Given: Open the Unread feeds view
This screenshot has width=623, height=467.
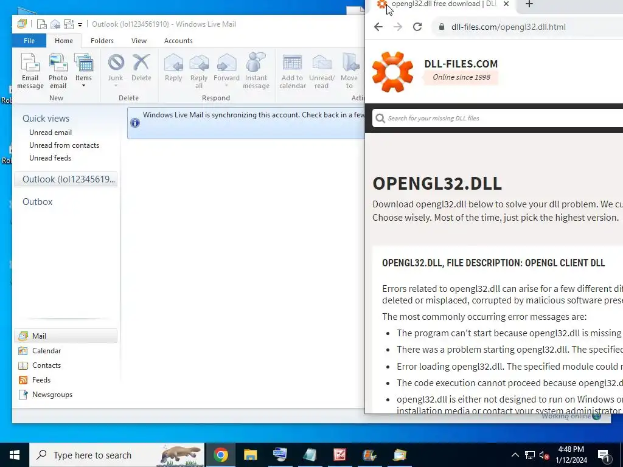Looking at the screenshot, I should pyautogui.click(x=50, y=158).
